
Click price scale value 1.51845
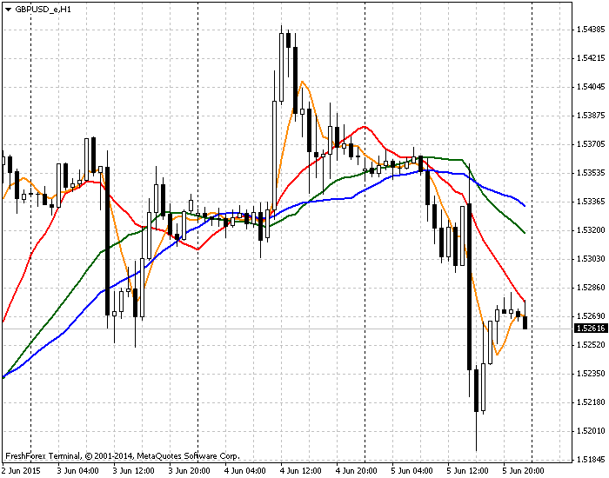[x=591, y=460]
